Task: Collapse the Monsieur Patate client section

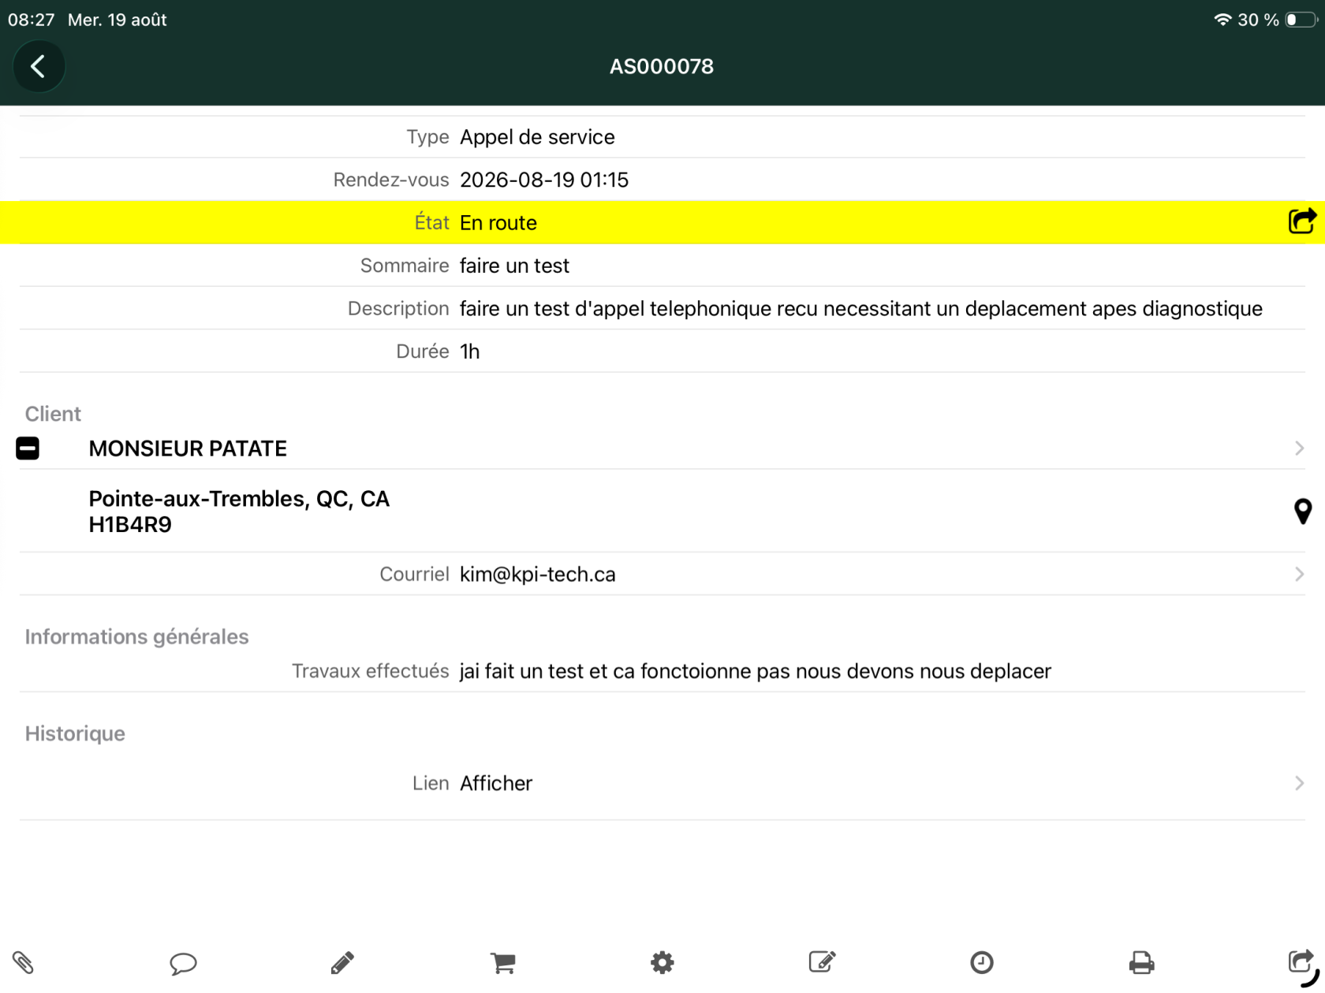Action: pos(28,448)
